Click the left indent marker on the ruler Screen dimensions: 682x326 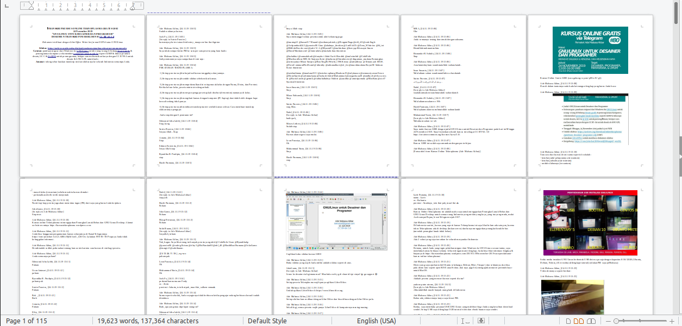point(32,7)
